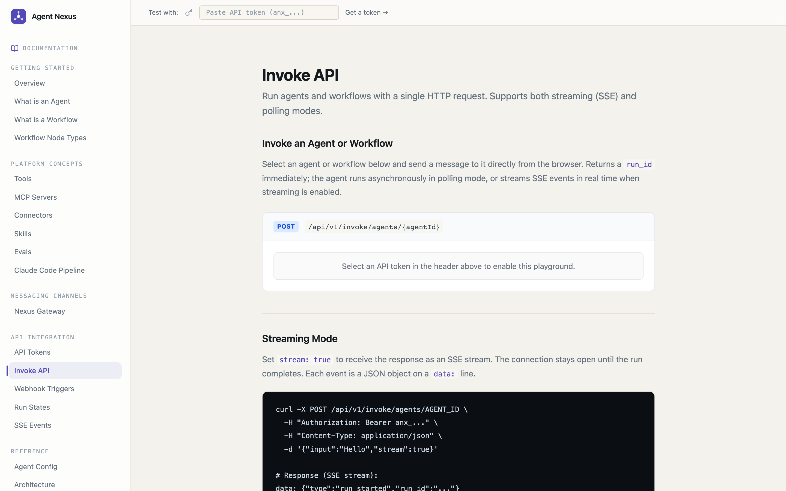Click the Invoke API page heading
786x491 pixels.
point(300,75)
